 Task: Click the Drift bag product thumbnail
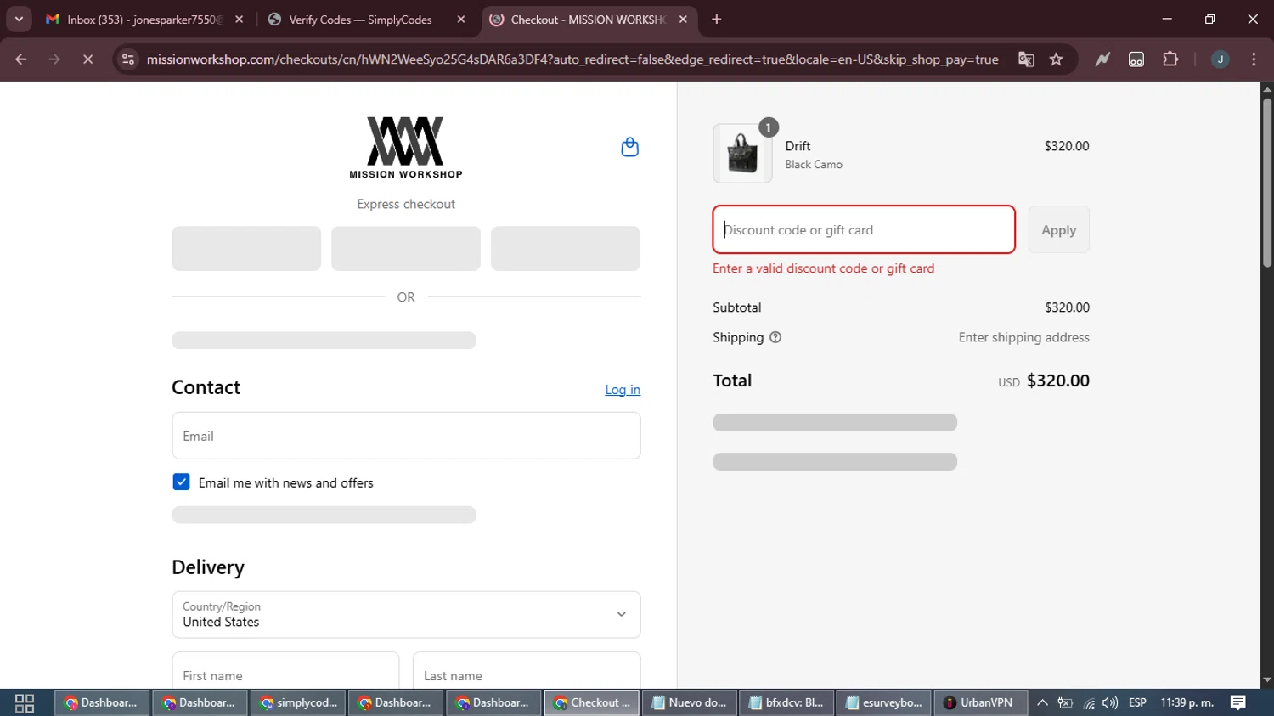click(x=742, y=154)
